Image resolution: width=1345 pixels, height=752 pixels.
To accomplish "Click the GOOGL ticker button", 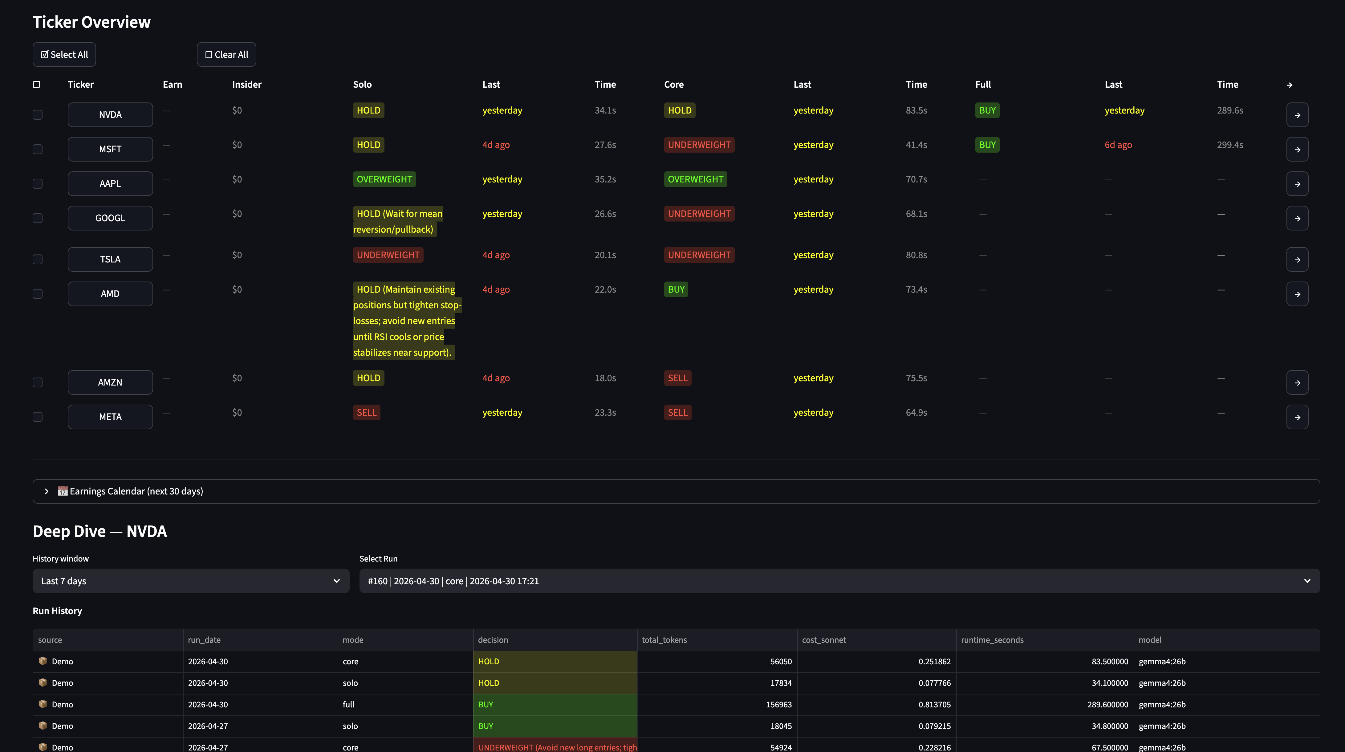I will 110,218.
